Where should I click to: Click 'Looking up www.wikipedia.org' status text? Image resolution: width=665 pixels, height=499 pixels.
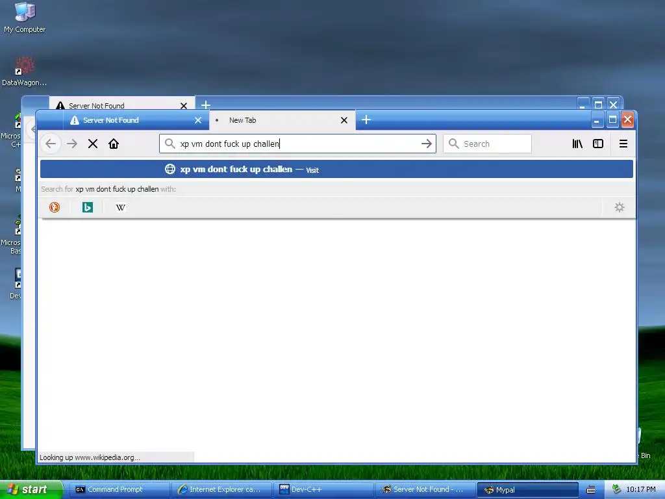(x=90, y=457)
